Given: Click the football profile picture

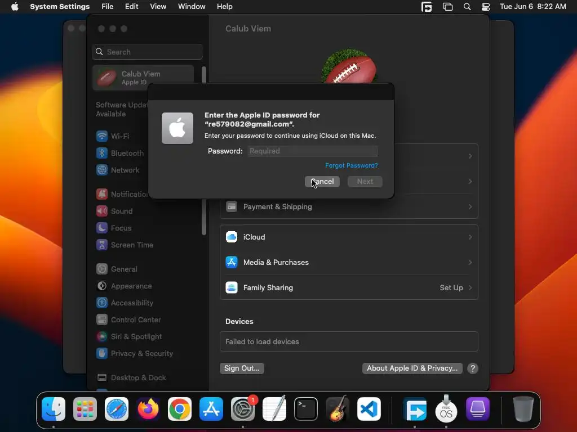Looking at the screenshot, I should coord(349,66).
